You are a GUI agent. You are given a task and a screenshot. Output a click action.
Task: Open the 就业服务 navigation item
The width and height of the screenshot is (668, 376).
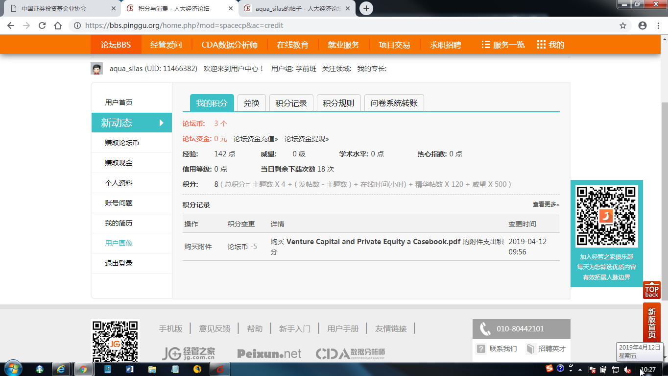point(343,45)
